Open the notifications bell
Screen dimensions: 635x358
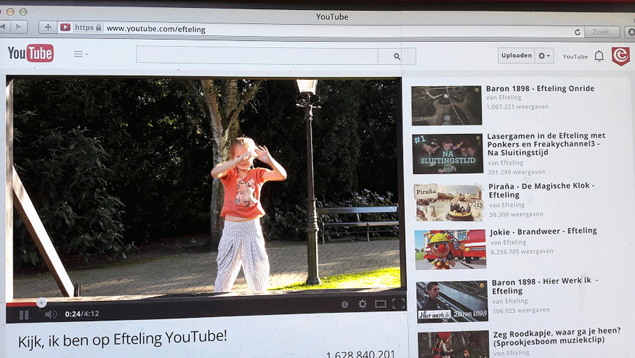[599, 56]
